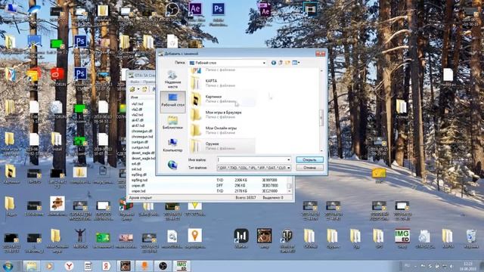This screenshot has height=272, width=484.
Task: Switch to OBS in the taskbar
Action: (x=163, y=265)
